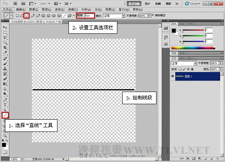Select the Crop tool
Screen dimensions: 225x162
[x=5, y=48]
